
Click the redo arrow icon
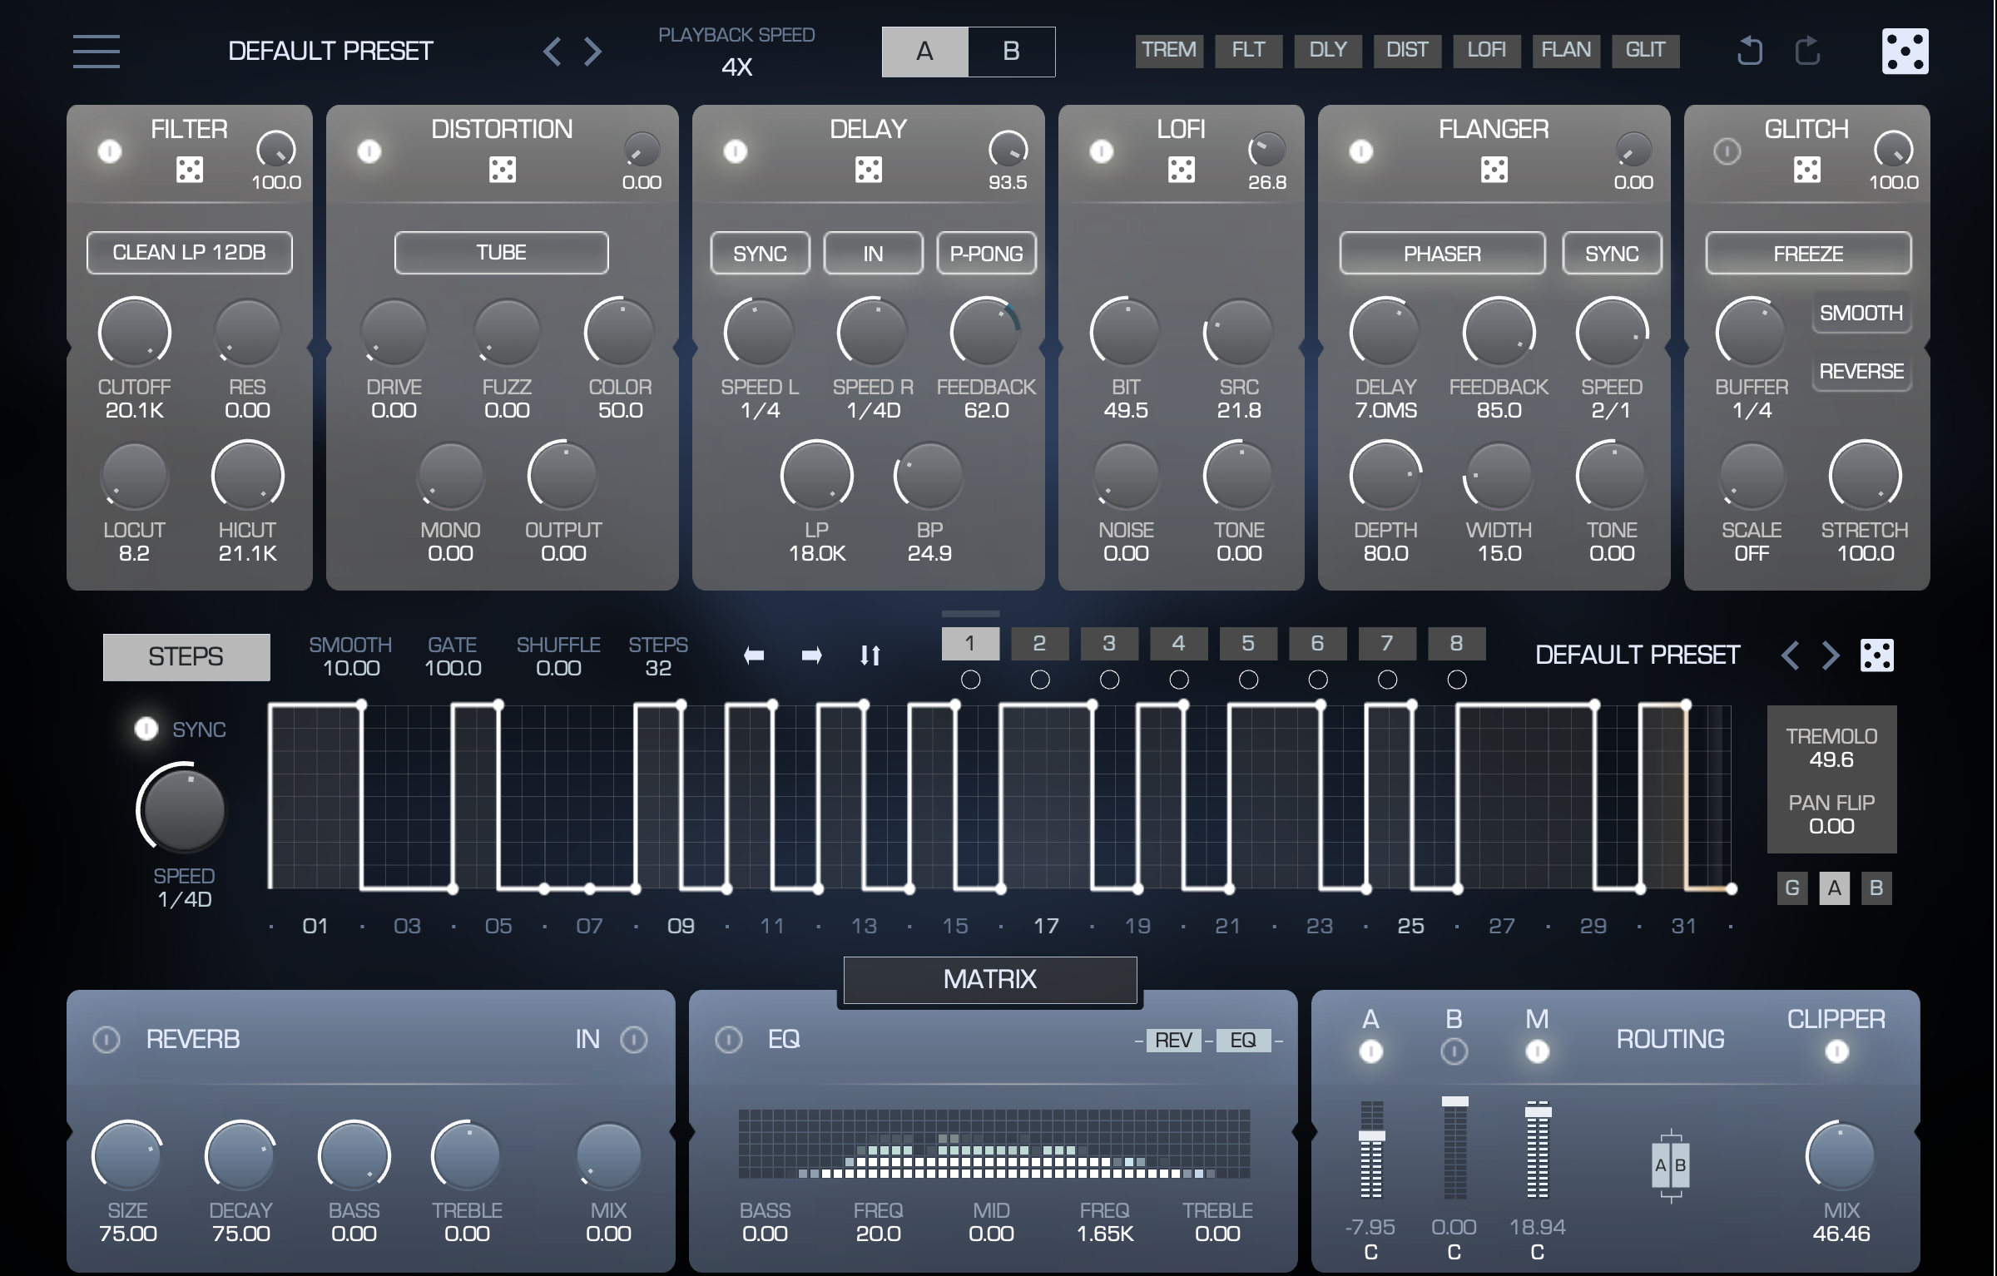coord(1807,52)
